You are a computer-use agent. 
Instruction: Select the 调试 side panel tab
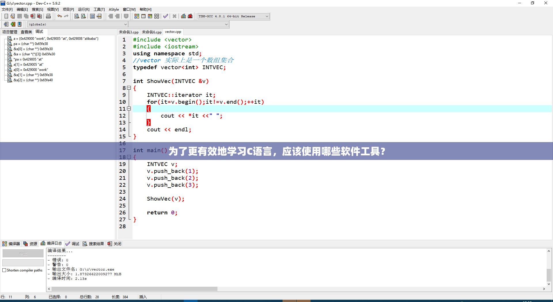[39, 32]
